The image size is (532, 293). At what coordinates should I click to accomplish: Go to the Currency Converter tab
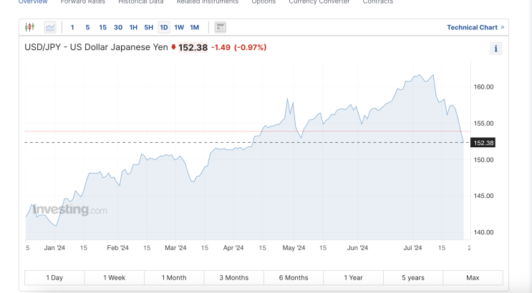tap(319, 2)
